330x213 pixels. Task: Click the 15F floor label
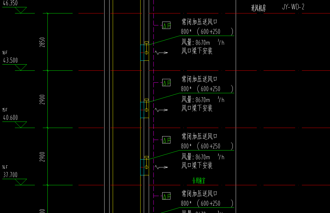(5, 110)
